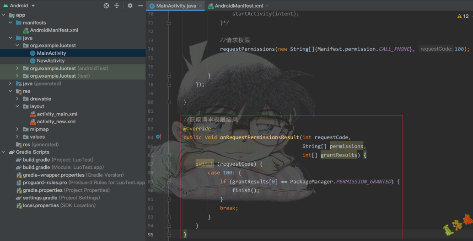This screenshot has width=473, height=241.
Task: Click the Select Opened File target icon
Action: [107, 6]
